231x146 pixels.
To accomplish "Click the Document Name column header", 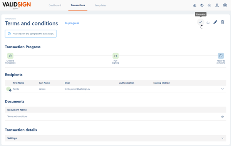I will (x=17, y=110).
